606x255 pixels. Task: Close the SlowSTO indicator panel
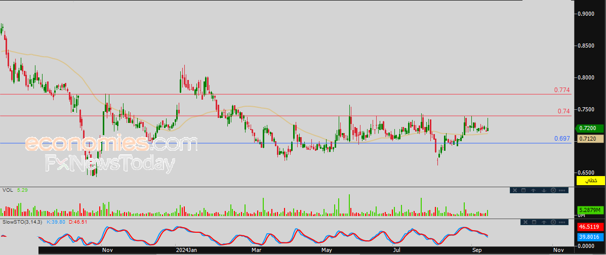[525, 222]
